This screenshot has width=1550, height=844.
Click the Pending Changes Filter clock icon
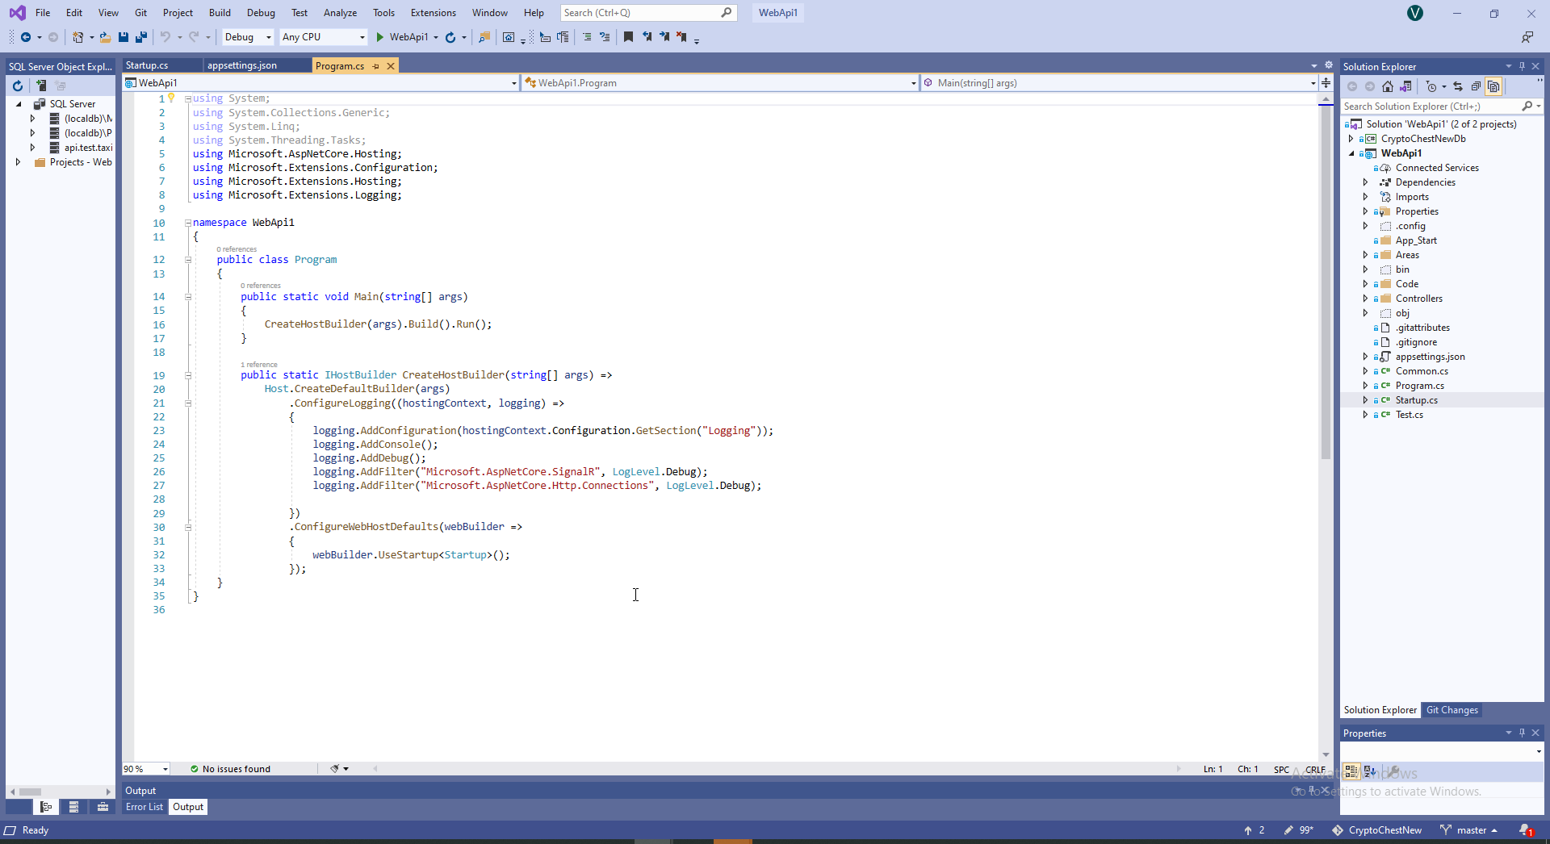(x=1431, y=86)
